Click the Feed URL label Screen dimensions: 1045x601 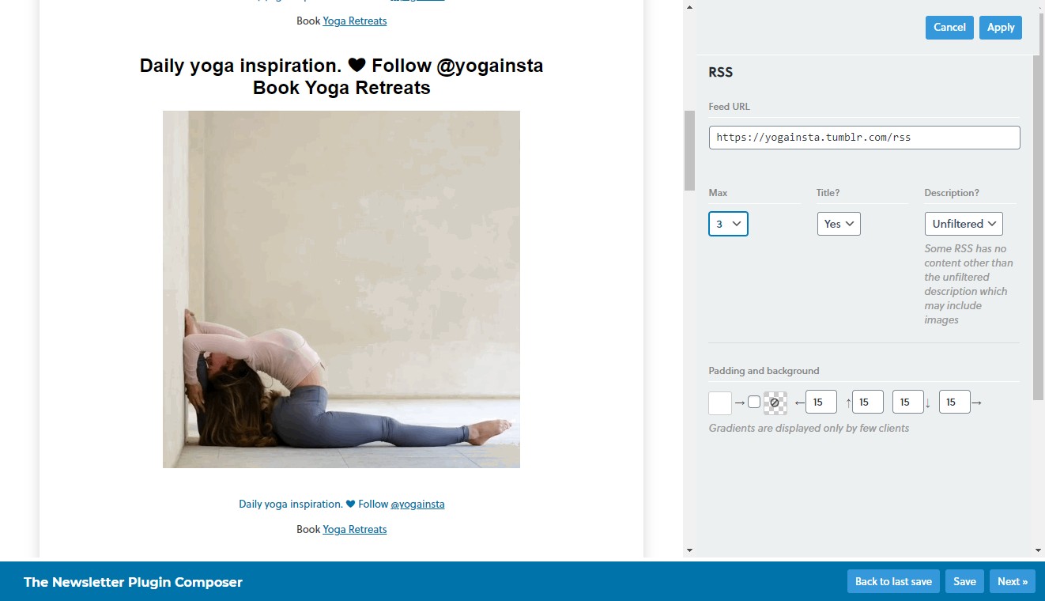click(x=730, y=107)
